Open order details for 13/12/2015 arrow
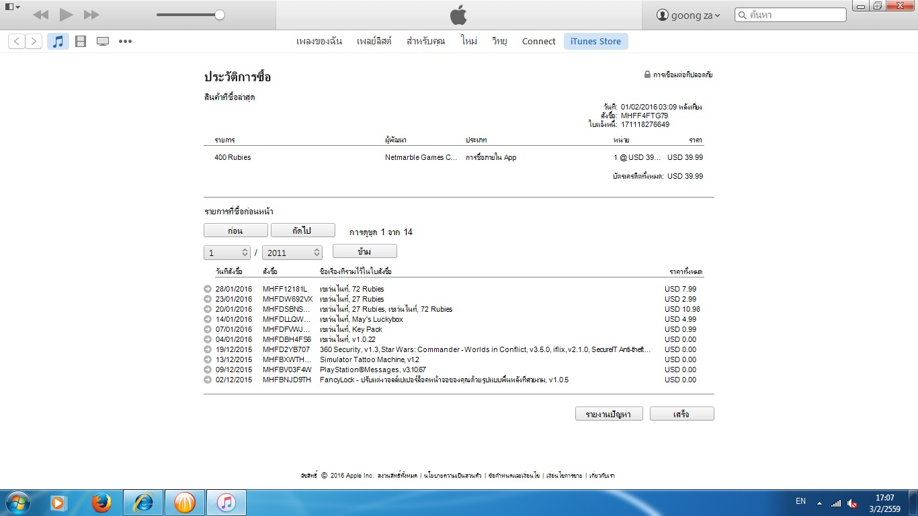Image resolution: width=918 pixels, height=516 pixels. pos(208,359)
